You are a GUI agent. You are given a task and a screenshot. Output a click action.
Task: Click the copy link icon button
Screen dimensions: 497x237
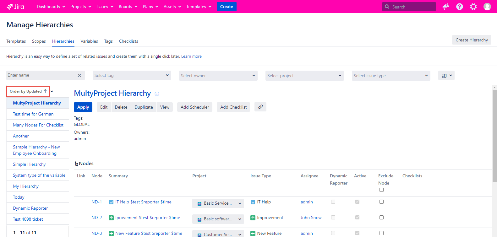[x=260, y=107]
